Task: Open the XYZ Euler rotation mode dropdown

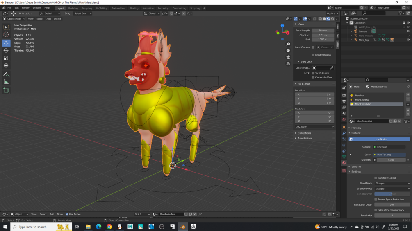Action: (314, 126)
